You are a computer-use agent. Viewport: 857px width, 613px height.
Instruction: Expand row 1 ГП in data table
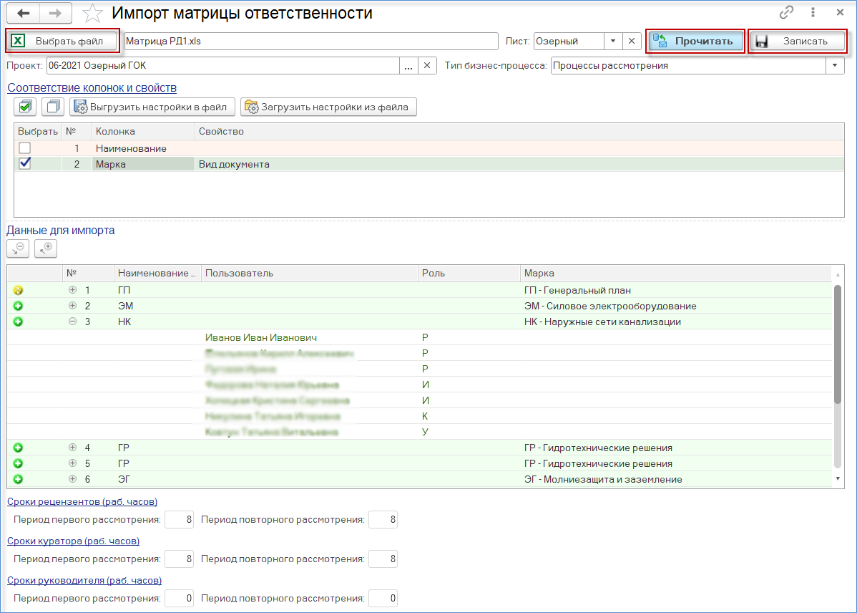(x=72, y=290)
